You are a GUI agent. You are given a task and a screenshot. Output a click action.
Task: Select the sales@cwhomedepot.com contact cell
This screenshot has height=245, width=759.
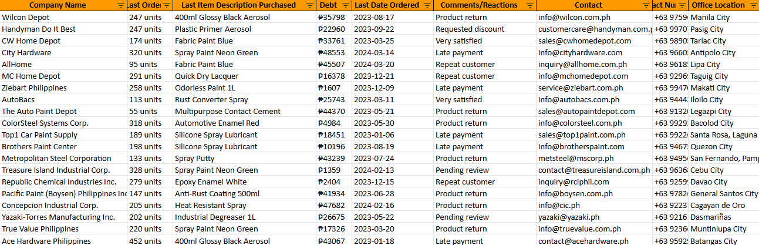click(x=584, y=41)
